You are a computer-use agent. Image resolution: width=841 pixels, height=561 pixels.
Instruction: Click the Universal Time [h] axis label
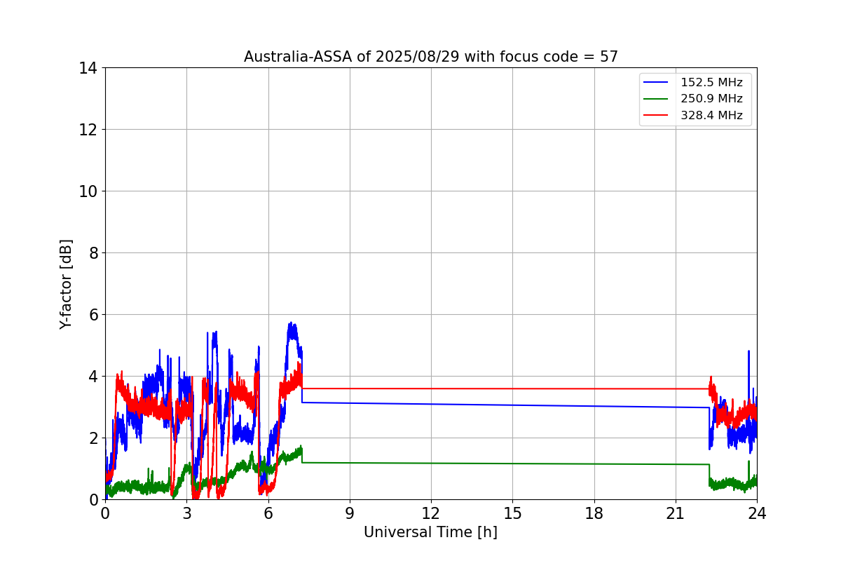pos(430,532)
